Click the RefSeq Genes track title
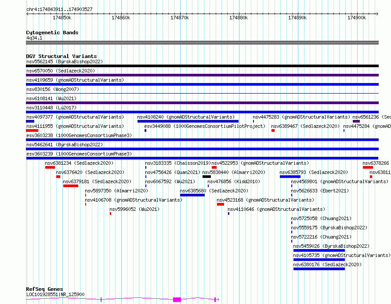The image size is (391, 304). (x=44, y=289)
